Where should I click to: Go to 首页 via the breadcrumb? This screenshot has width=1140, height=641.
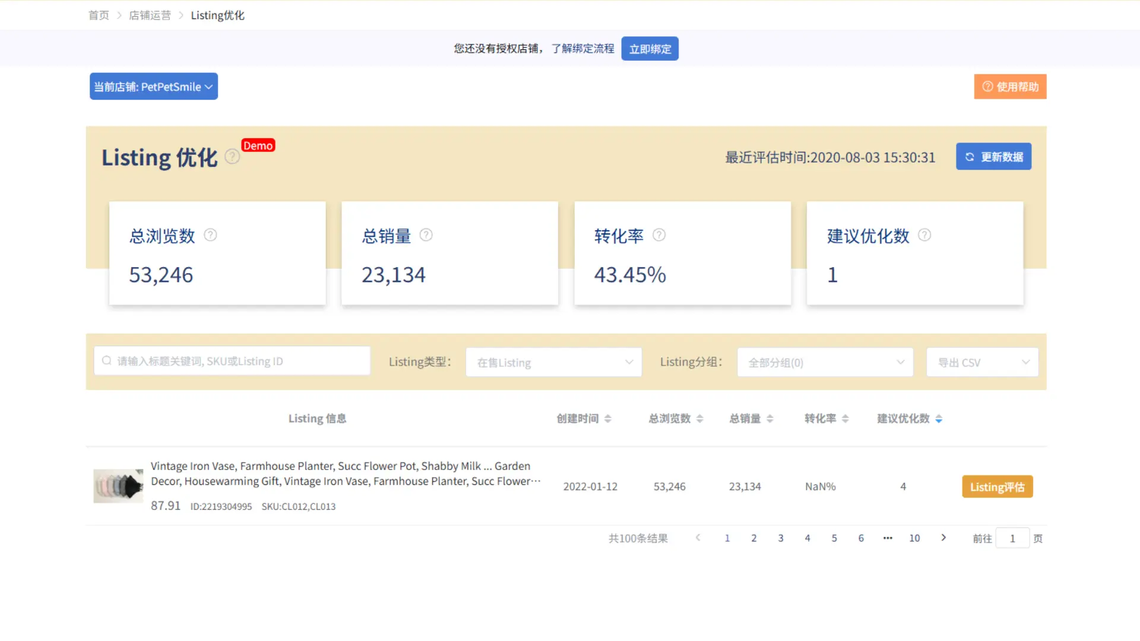[99, 15]
